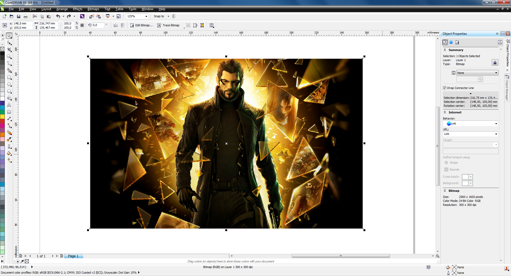The height and width of the screenshot is (276, 511).
Task: Open the Tools menu
Action: tap(132, 9)
